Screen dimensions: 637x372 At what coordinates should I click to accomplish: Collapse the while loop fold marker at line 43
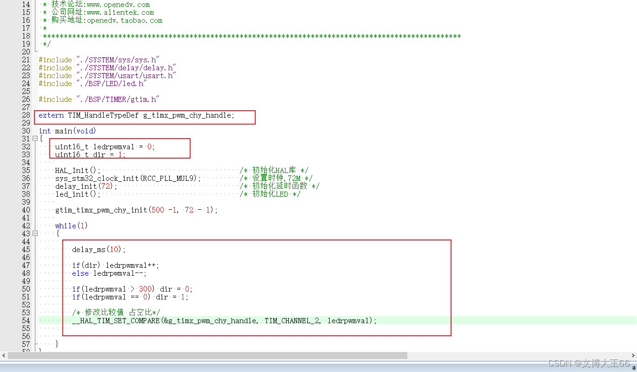pyautogui.click(x=35, y=233)
